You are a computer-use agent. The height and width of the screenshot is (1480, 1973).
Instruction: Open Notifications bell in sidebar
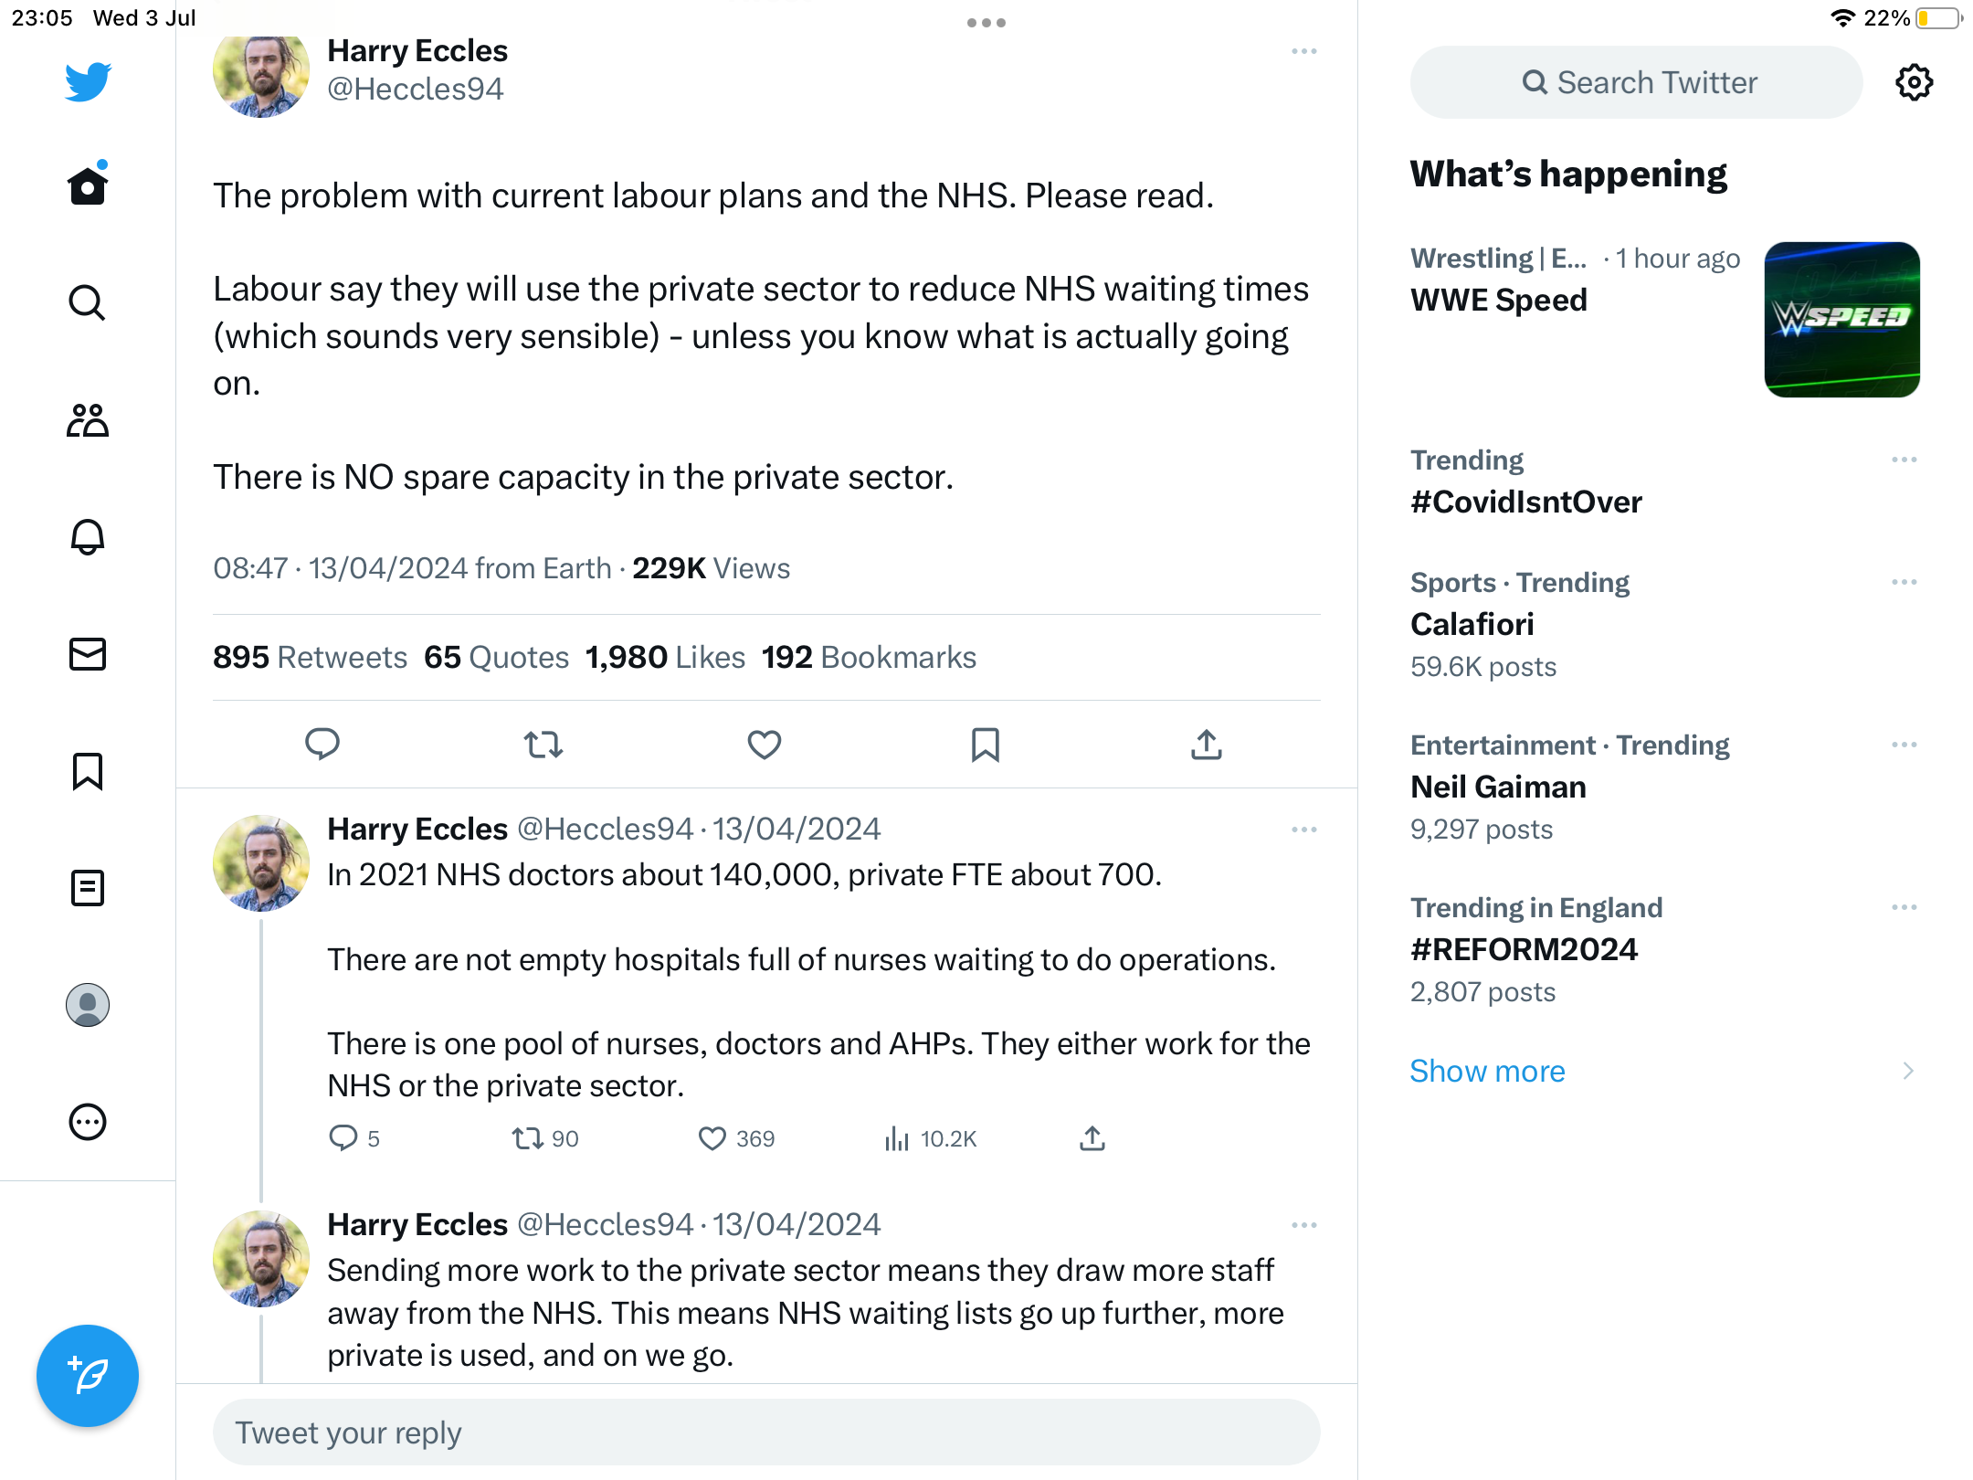click(88, 537)
